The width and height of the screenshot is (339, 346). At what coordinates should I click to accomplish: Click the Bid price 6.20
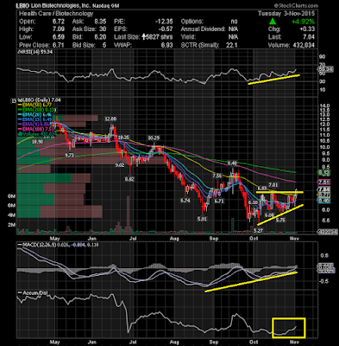click(100, 37)
